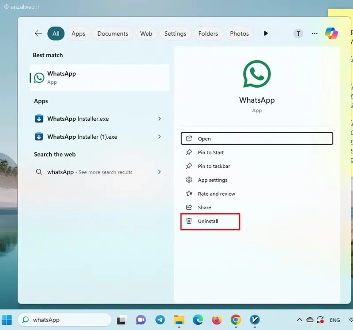Click the sync tray icon with red dot
The image size is (353, 330).
(320, 320)
